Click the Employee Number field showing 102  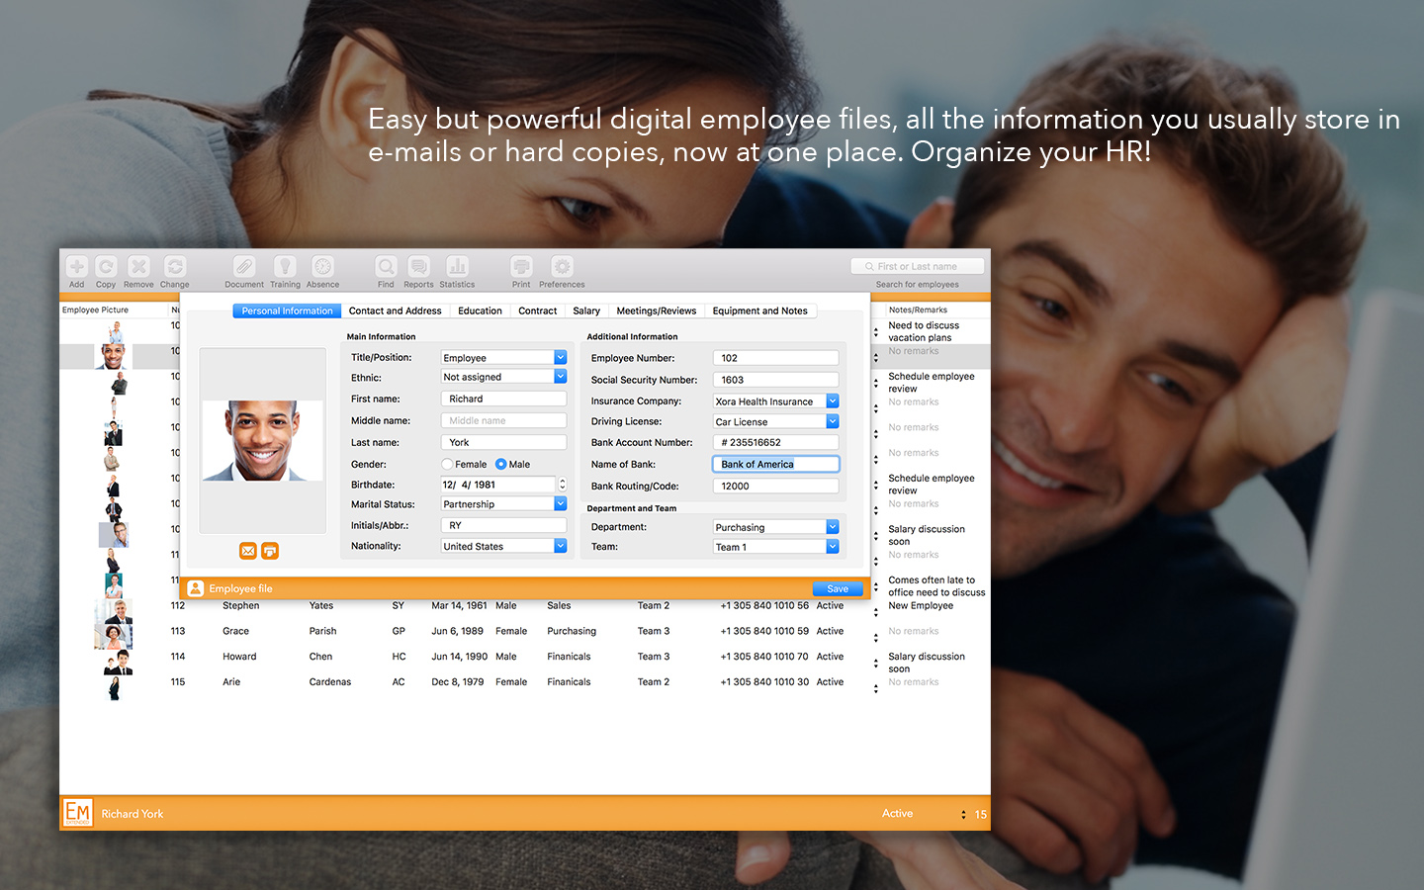point(776,358)
